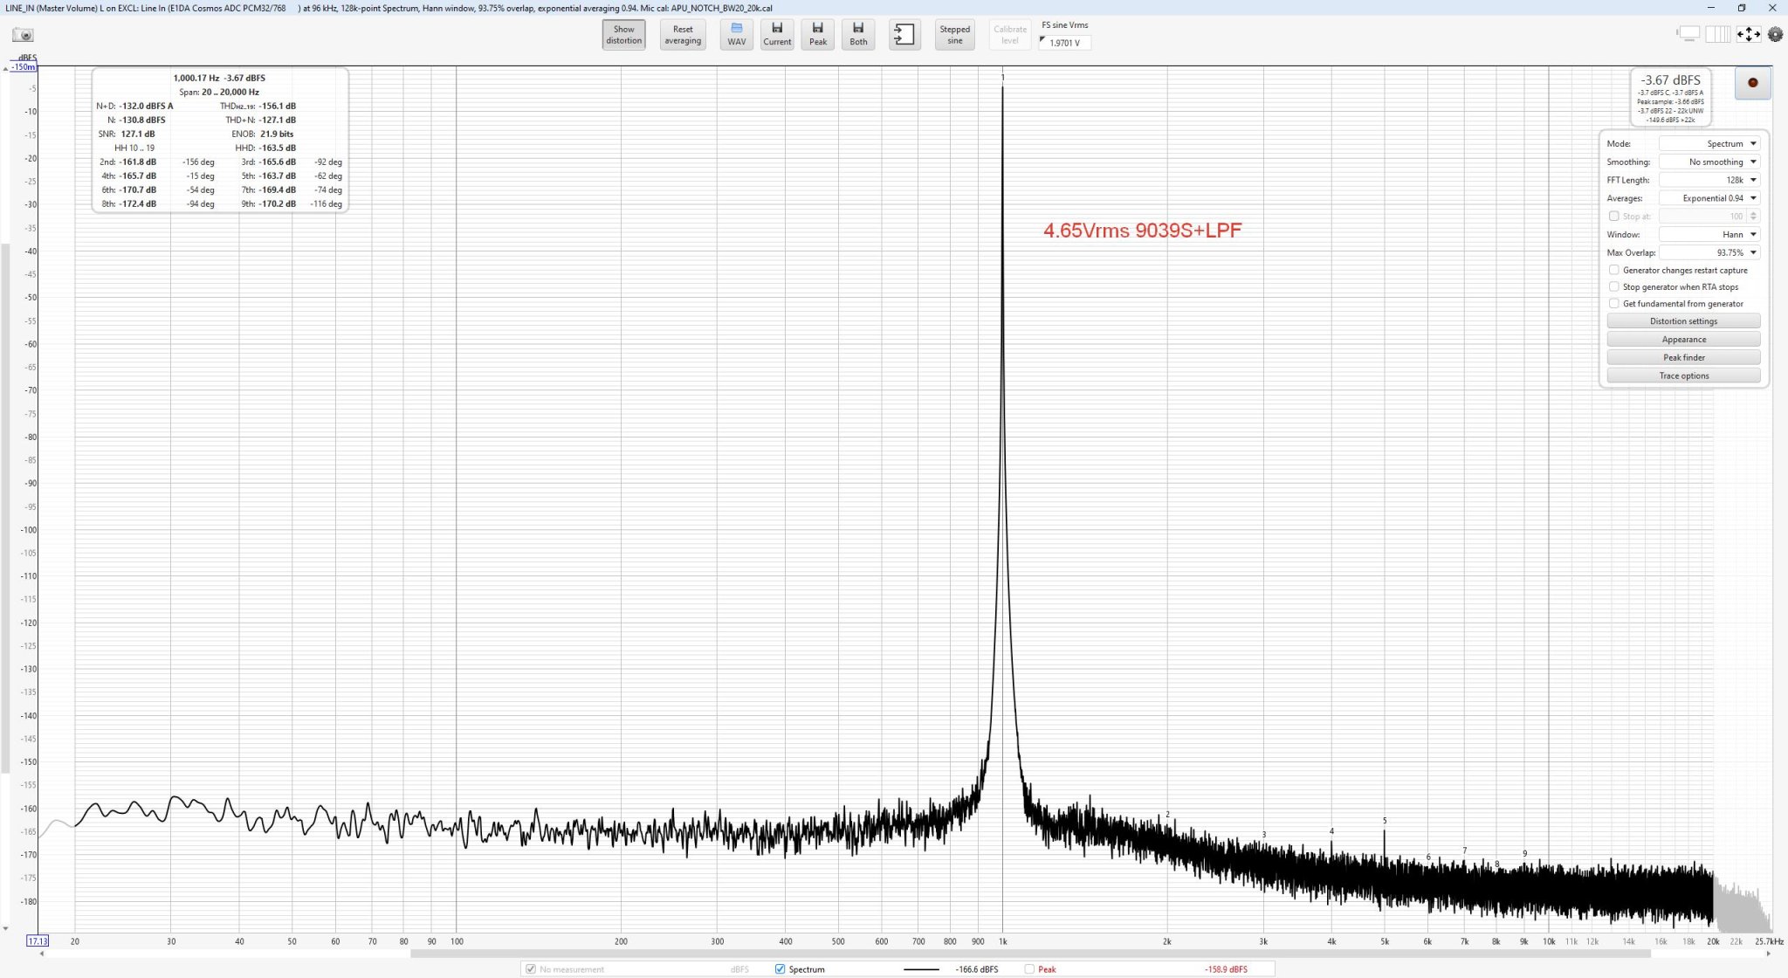Click THD+N -127.1 dB value
The image size is (1788, 978).
click(x=278, y=121)
